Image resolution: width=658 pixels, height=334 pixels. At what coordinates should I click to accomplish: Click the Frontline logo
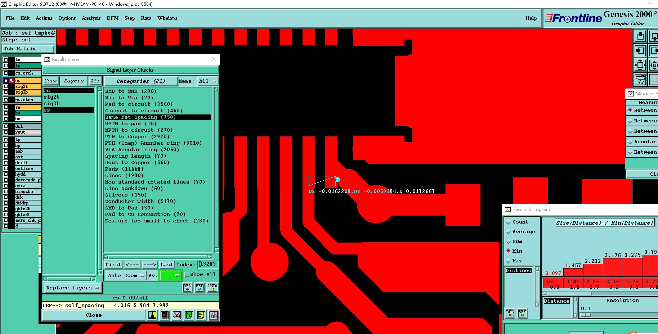pyautogui.click(x=574, y=18)
